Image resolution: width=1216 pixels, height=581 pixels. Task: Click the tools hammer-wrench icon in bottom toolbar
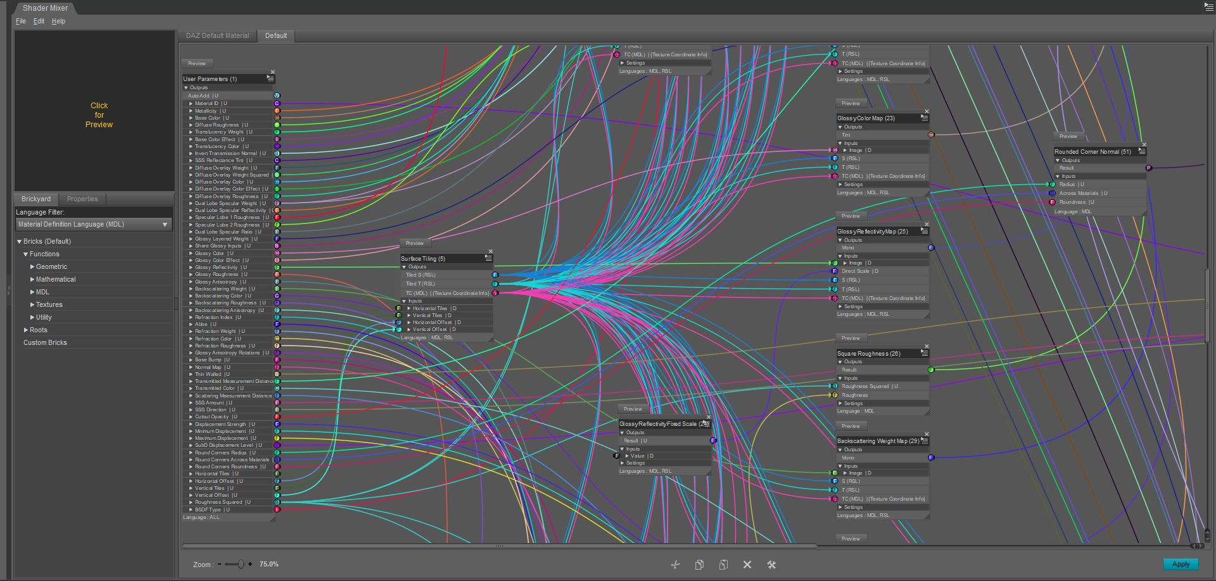click(x=771, y=565)
